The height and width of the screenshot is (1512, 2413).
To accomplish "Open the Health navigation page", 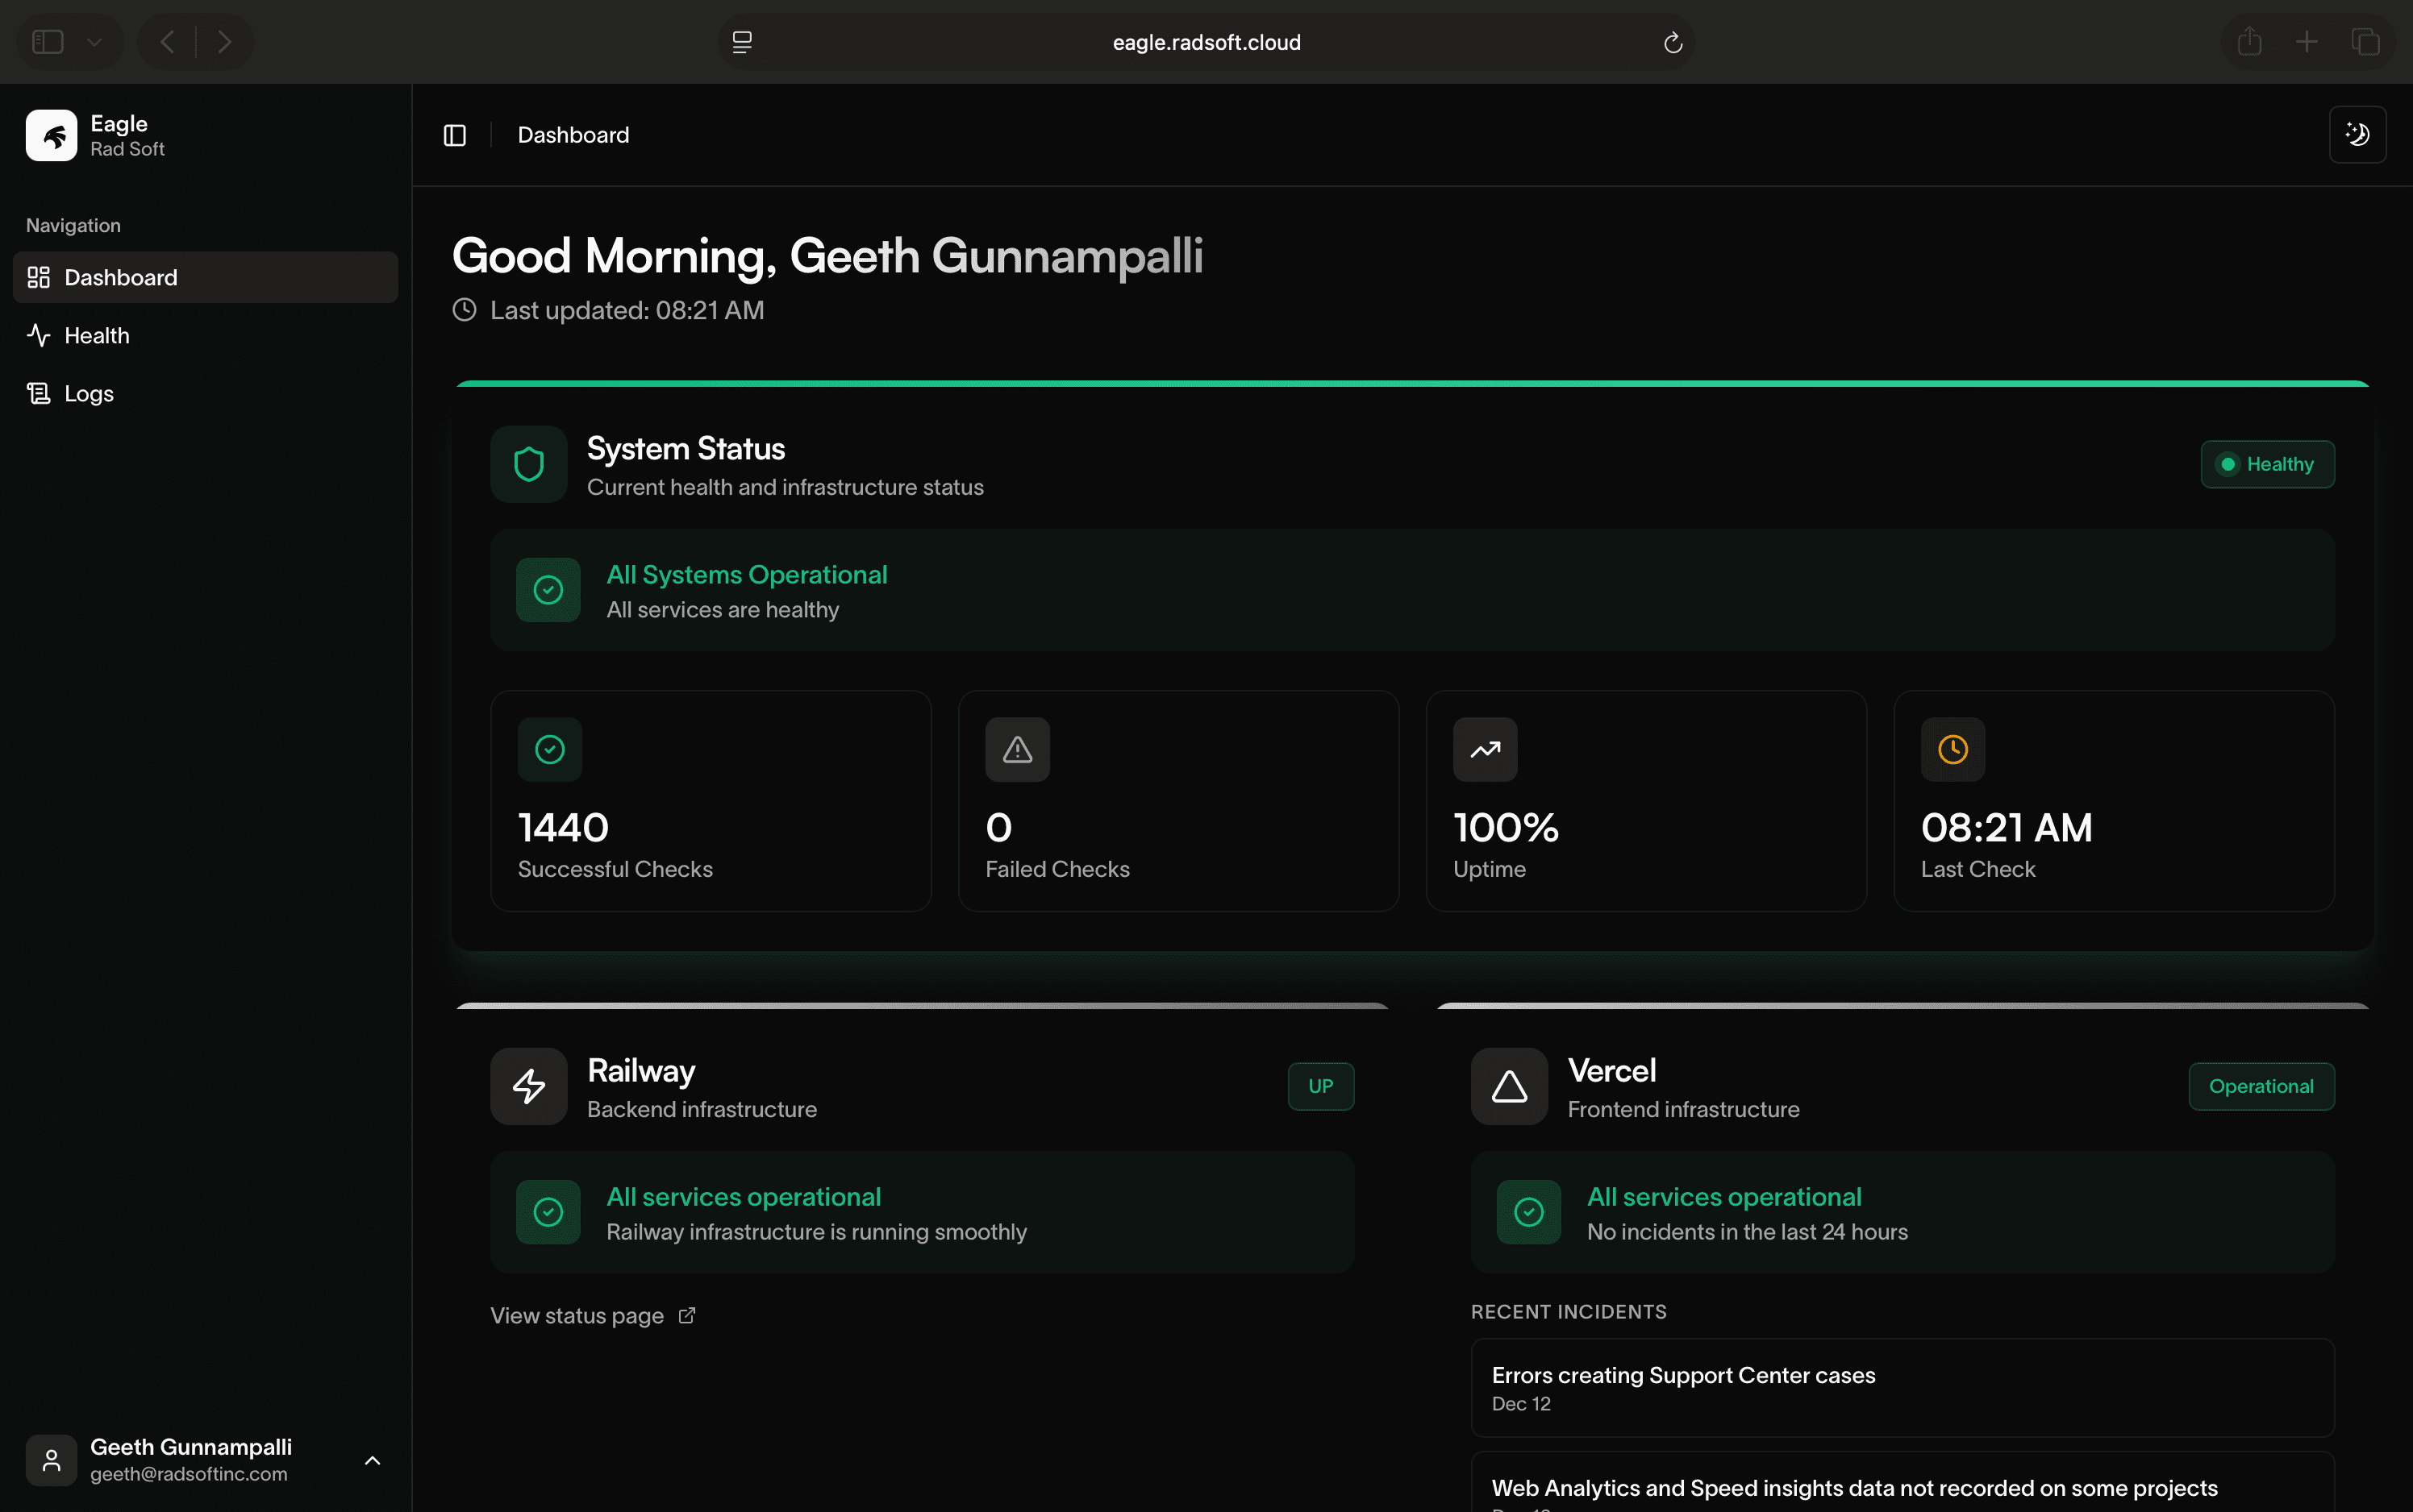I will click(96, 335).
